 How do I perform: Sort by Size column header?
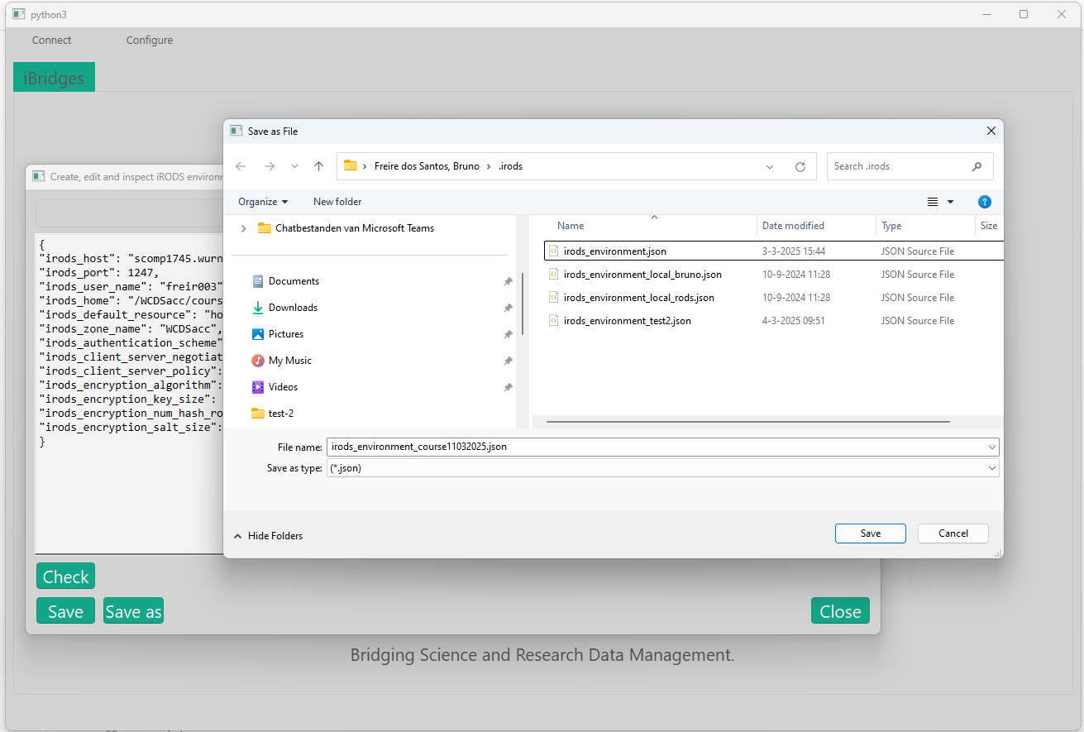click(989, 226)
